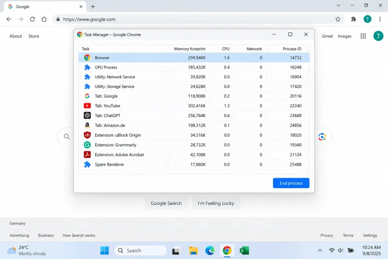Open the new tab plus button
388x259 pixels.
tap(93, 7)
